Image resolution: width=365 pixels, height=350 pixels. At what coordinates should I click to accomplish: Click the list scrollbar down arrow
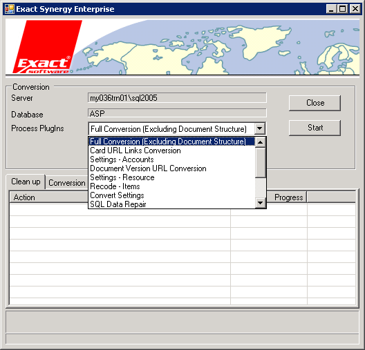[x=261, y=203]
